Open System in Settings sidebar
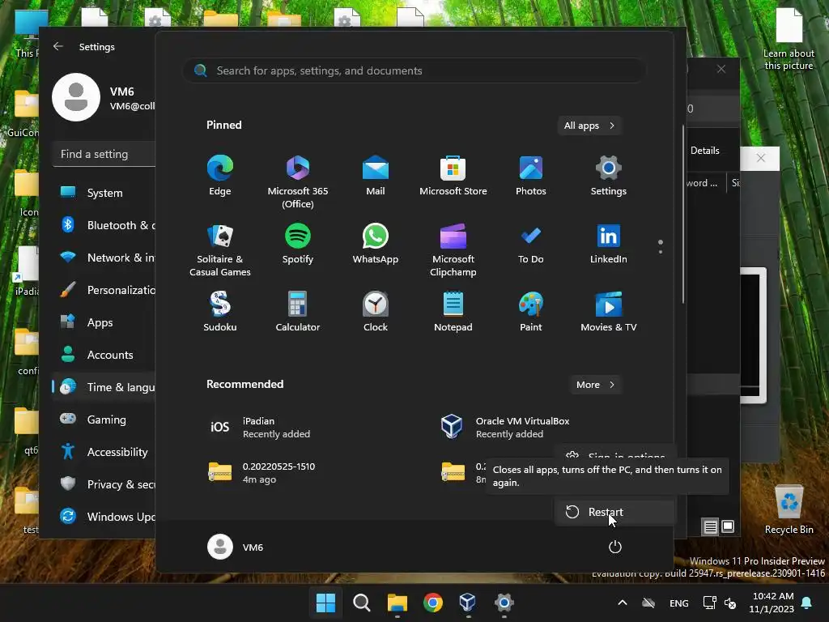Image resolution: width=829 pixels, height=622 pixels. [x=104, y=193]
